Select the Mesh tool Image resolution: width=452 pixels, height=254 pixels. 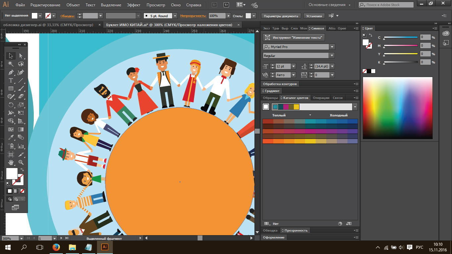tap(11, 129)
